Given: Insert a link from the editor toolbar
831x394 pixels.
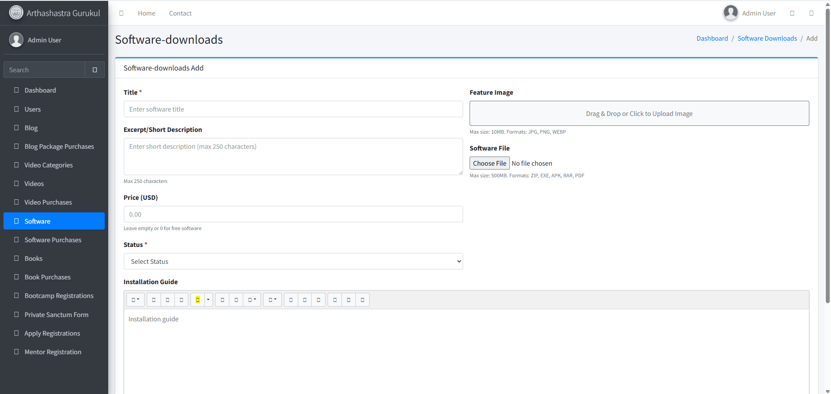Looking at the screenshot, I should (291, 300).
